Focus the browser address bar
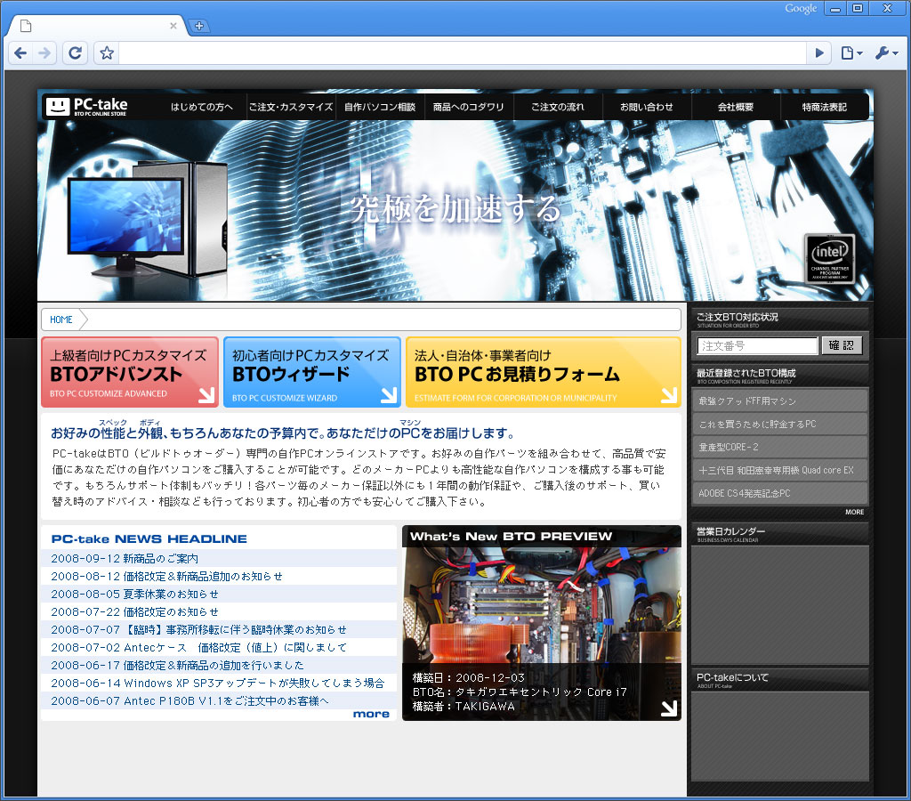Image resolution: width=911 pixels, height=801 pixels. pos(463,53)
